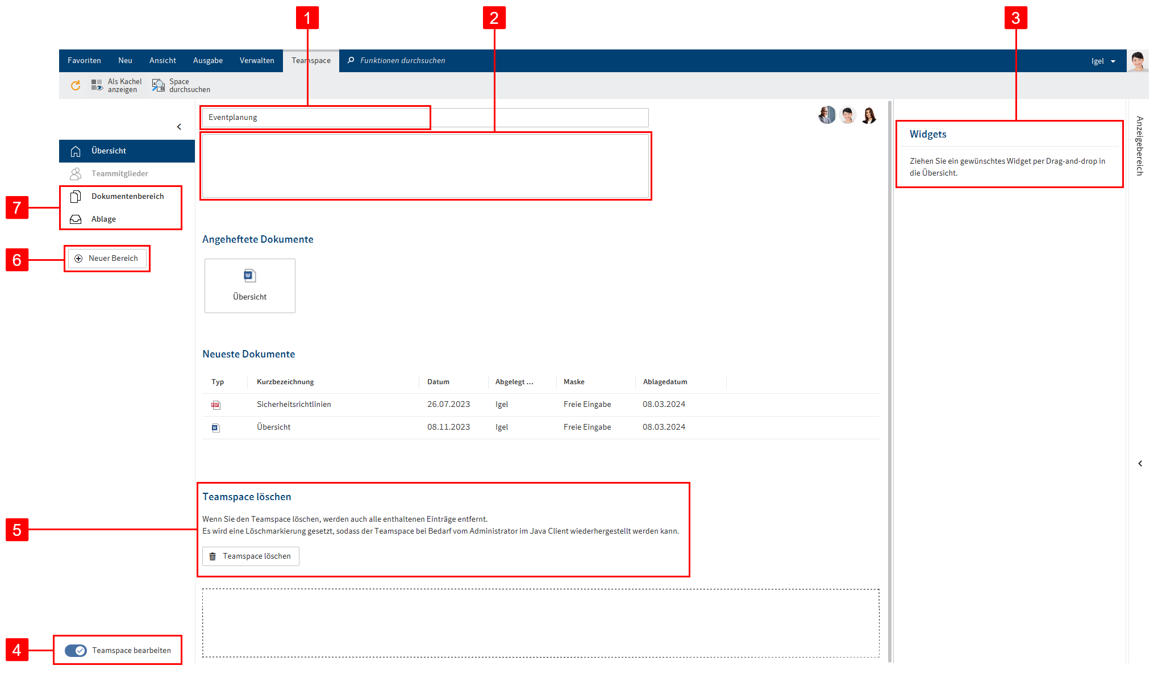The image size is (1158, 678).
Task: Collapse the left navigation panel chevron
Action: click(x=179, y=127)
